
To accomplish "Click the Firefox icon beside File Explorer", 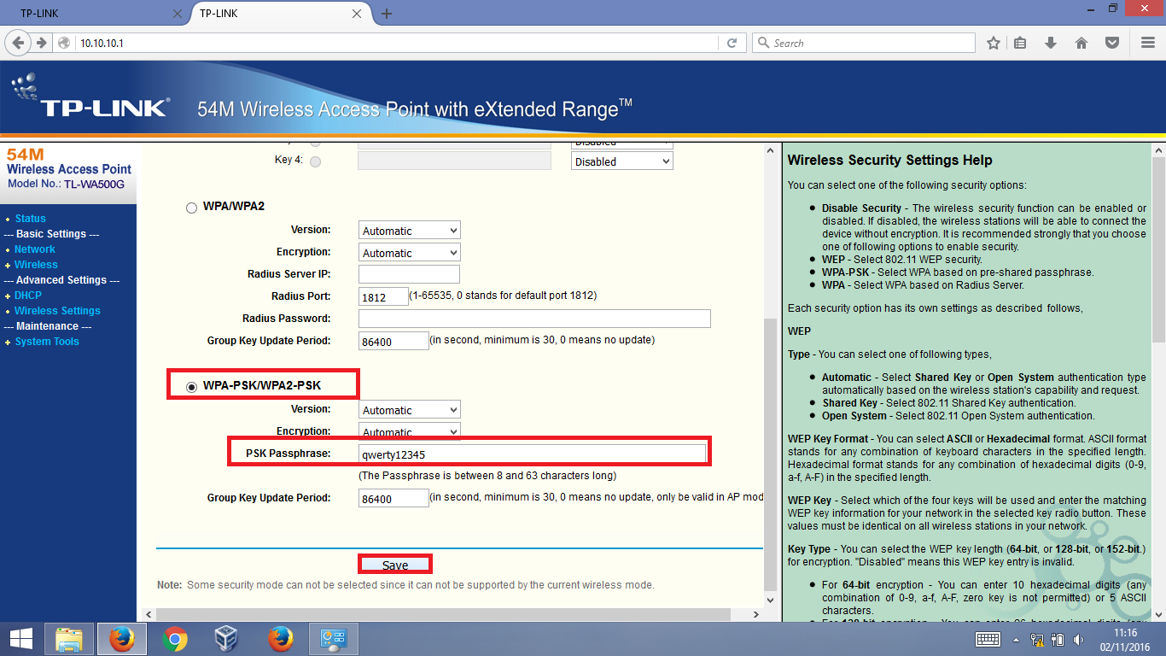I will (x=122, y=639).
